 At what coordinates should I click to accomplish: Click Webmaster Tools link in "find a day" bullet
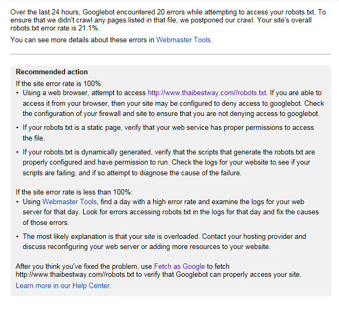(69, 201)
